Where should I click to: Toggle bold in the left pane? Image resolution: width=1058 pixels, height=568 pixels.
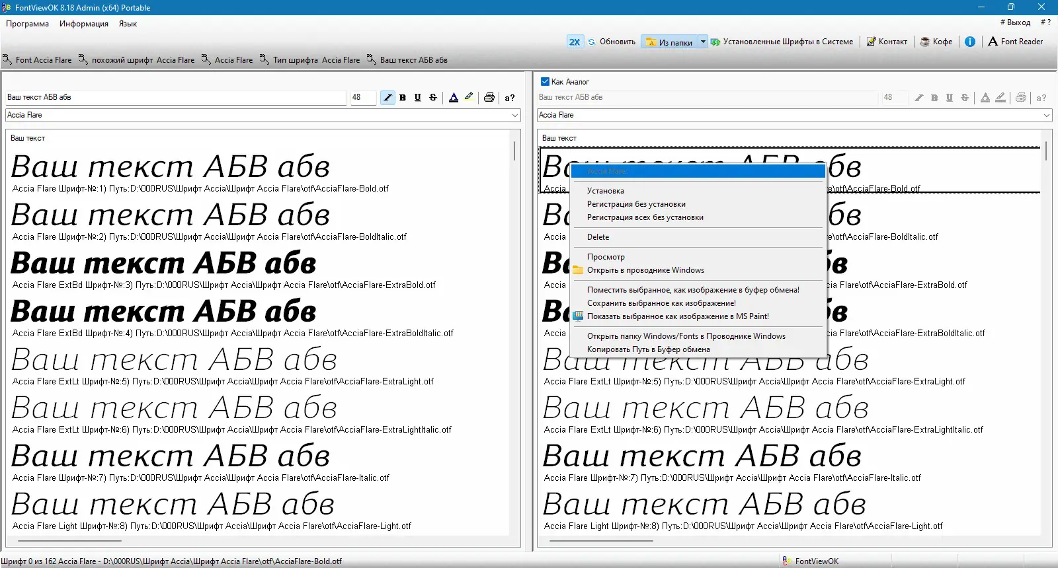pyautogui.click(x=403, y=98)
